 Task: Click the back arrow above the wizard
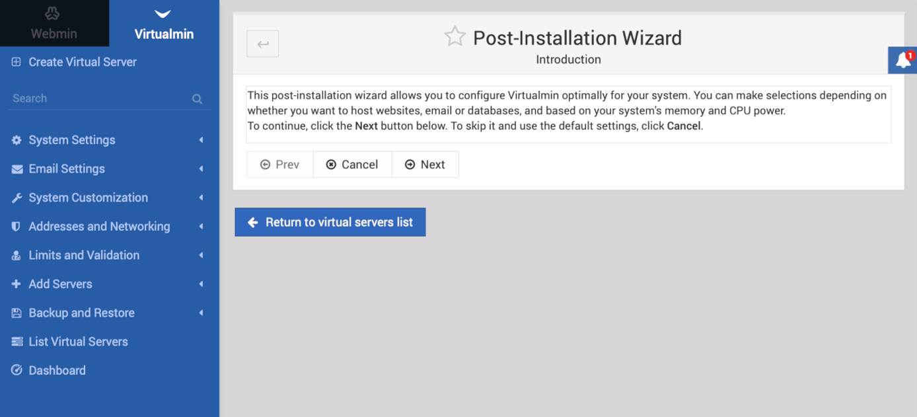click(262, 44)
